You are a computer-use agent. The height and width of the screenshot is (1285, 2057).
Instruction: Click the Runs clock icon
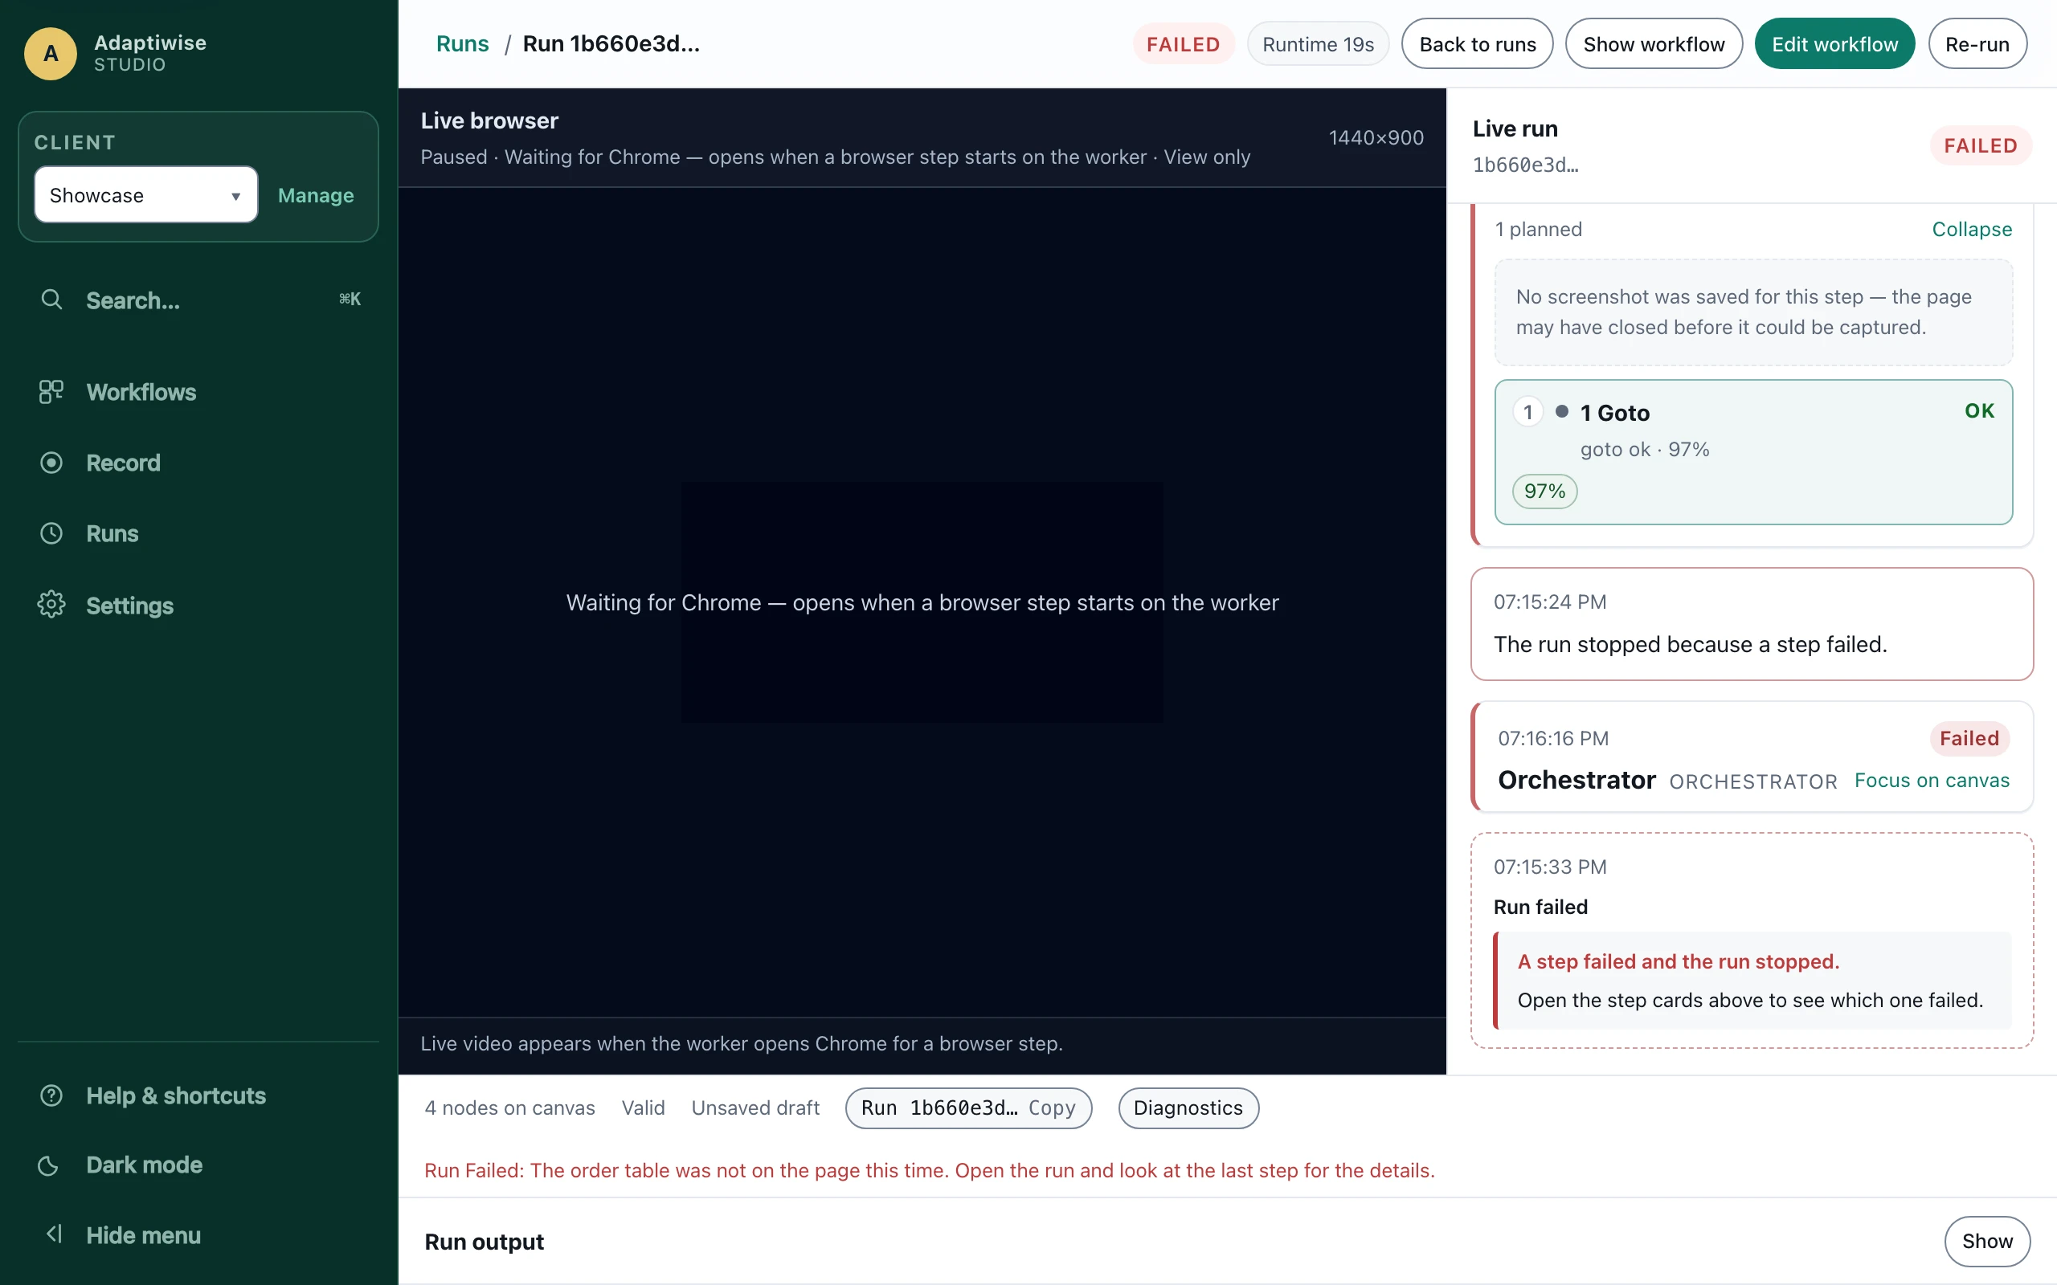(51, 532)
